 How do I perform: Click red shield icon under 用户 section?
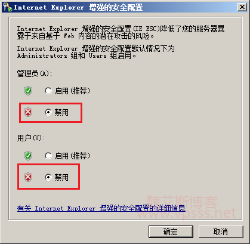pyautogui.click(x=28, y=177)
